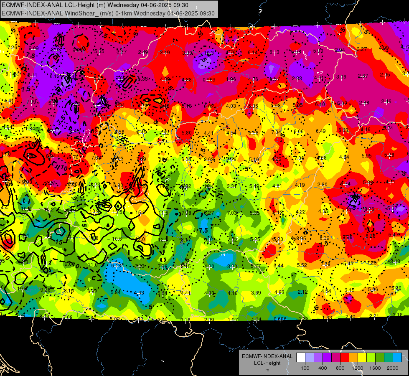This screenshot has height=376, width=409.
Task: Click the grid point value '5.80'
Action: [186, 133]
